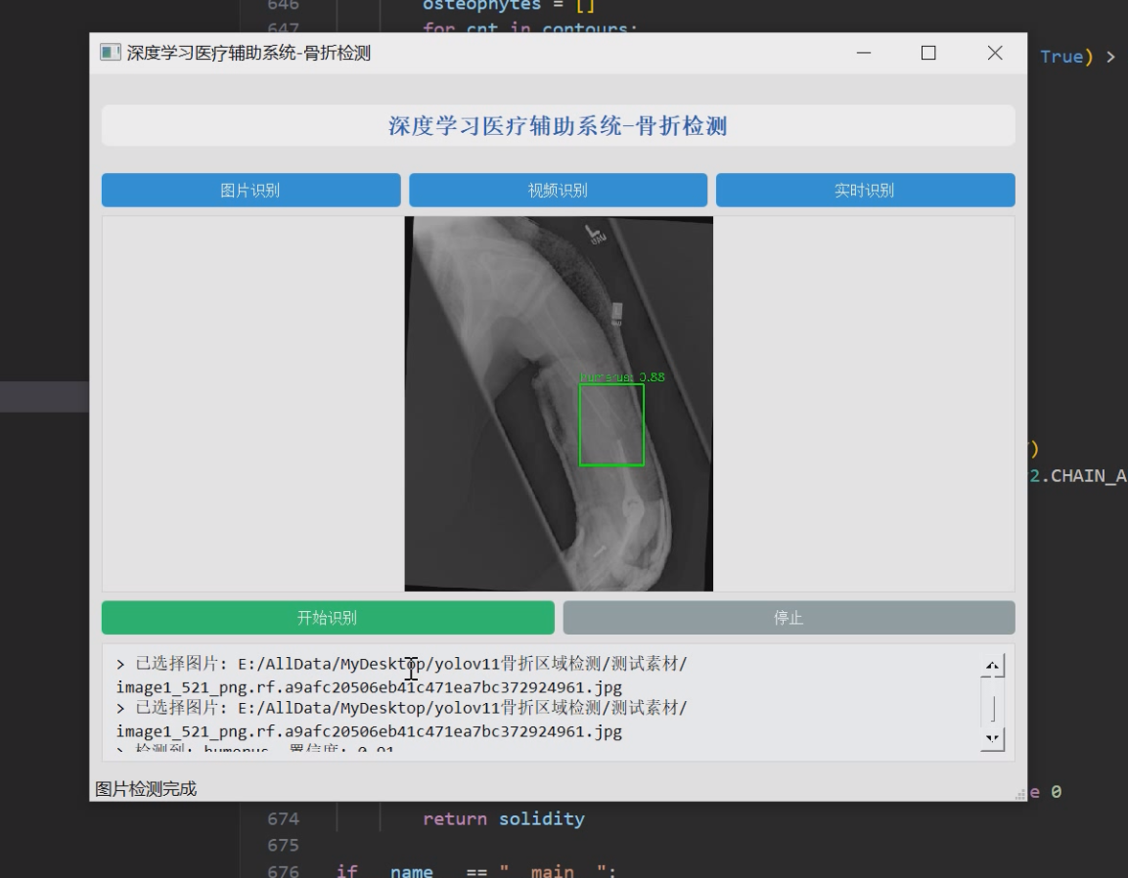The image size is (1128, 878).
Task: Click the first 已选择图片 log line
Action: coord(402,676)
